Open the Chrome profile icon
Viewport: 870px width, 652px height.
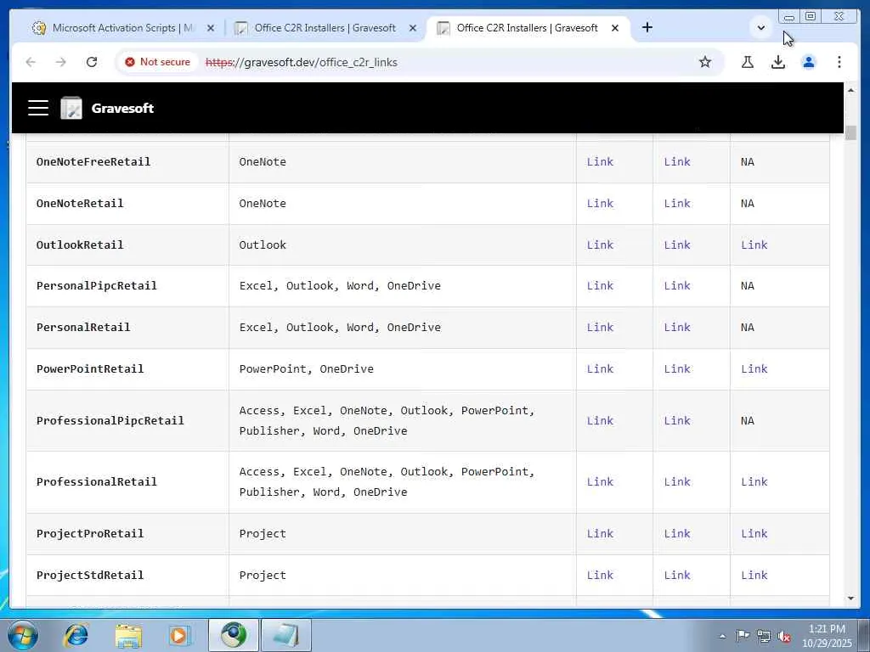click(809, 62)
